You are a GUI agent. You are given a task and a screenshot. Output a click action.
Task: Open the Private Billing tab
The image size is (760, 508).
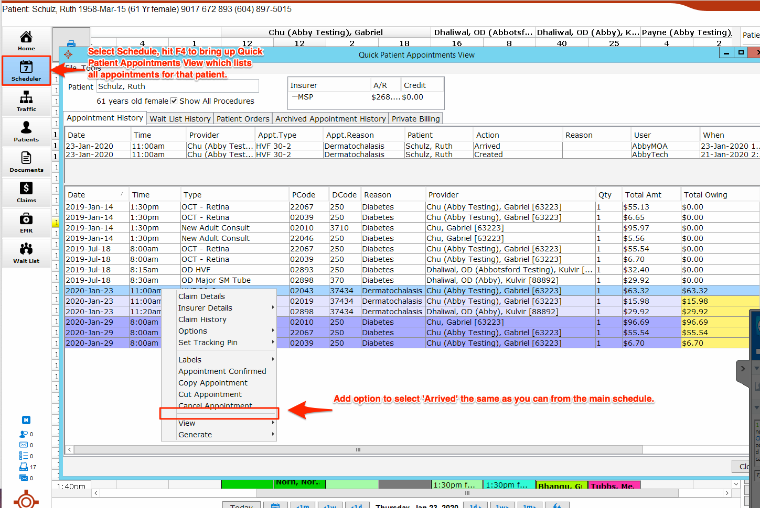(415, 119)
